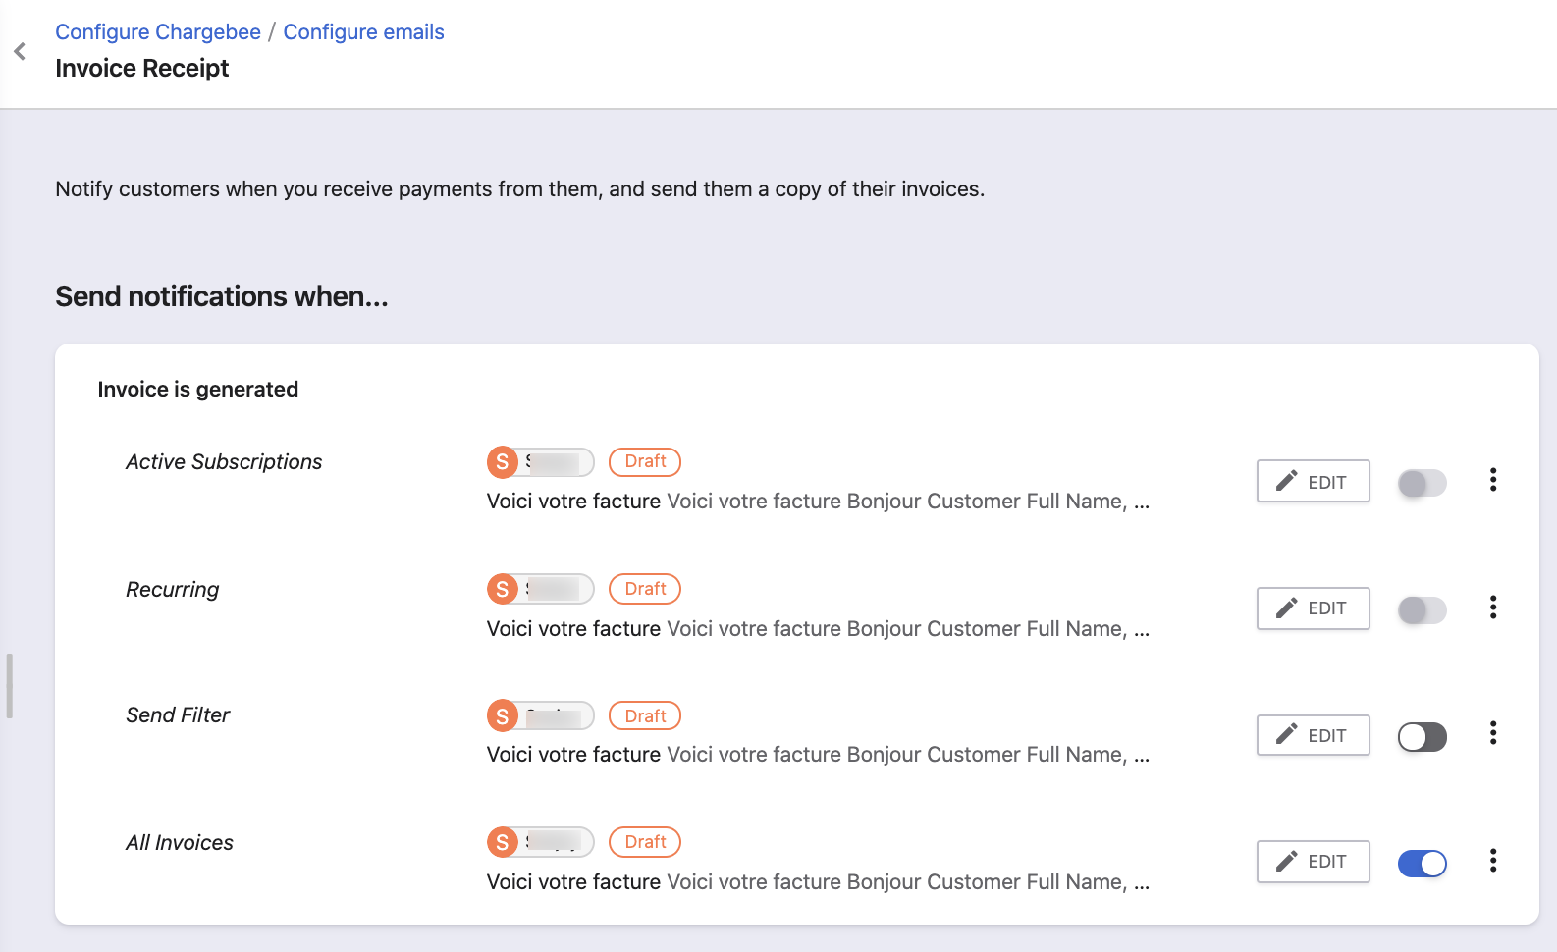Screen dimensions: 1557x952
Task: Click the orange S avatar for Send Filter
Action: (503, 716)
